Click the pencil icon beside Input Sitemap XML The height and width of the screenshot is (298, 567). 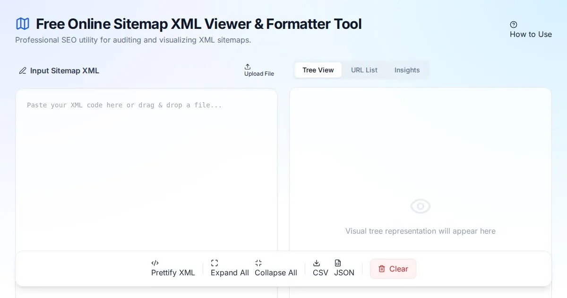point(23,71)
